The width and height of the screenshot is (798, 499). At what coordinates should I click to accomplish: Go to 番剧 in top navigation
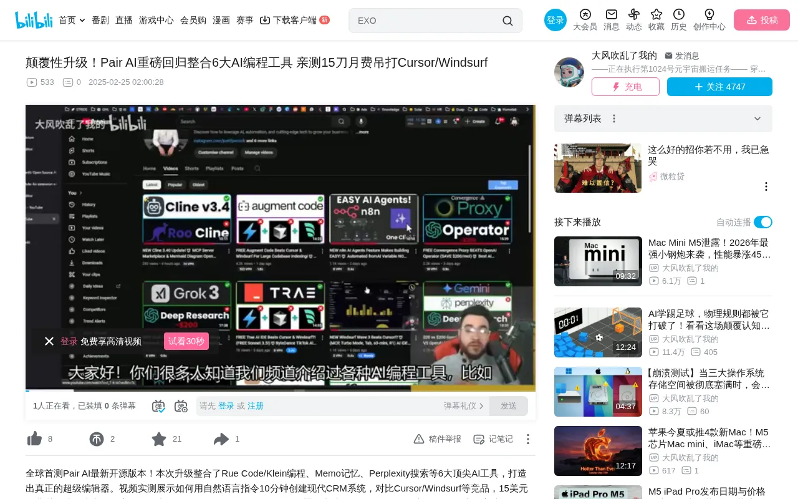click(100, 20)
